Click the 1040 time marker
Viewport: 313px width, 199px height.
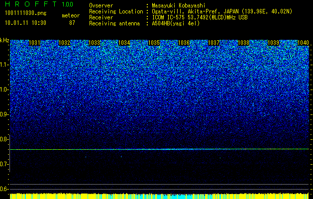click(303, 43)
